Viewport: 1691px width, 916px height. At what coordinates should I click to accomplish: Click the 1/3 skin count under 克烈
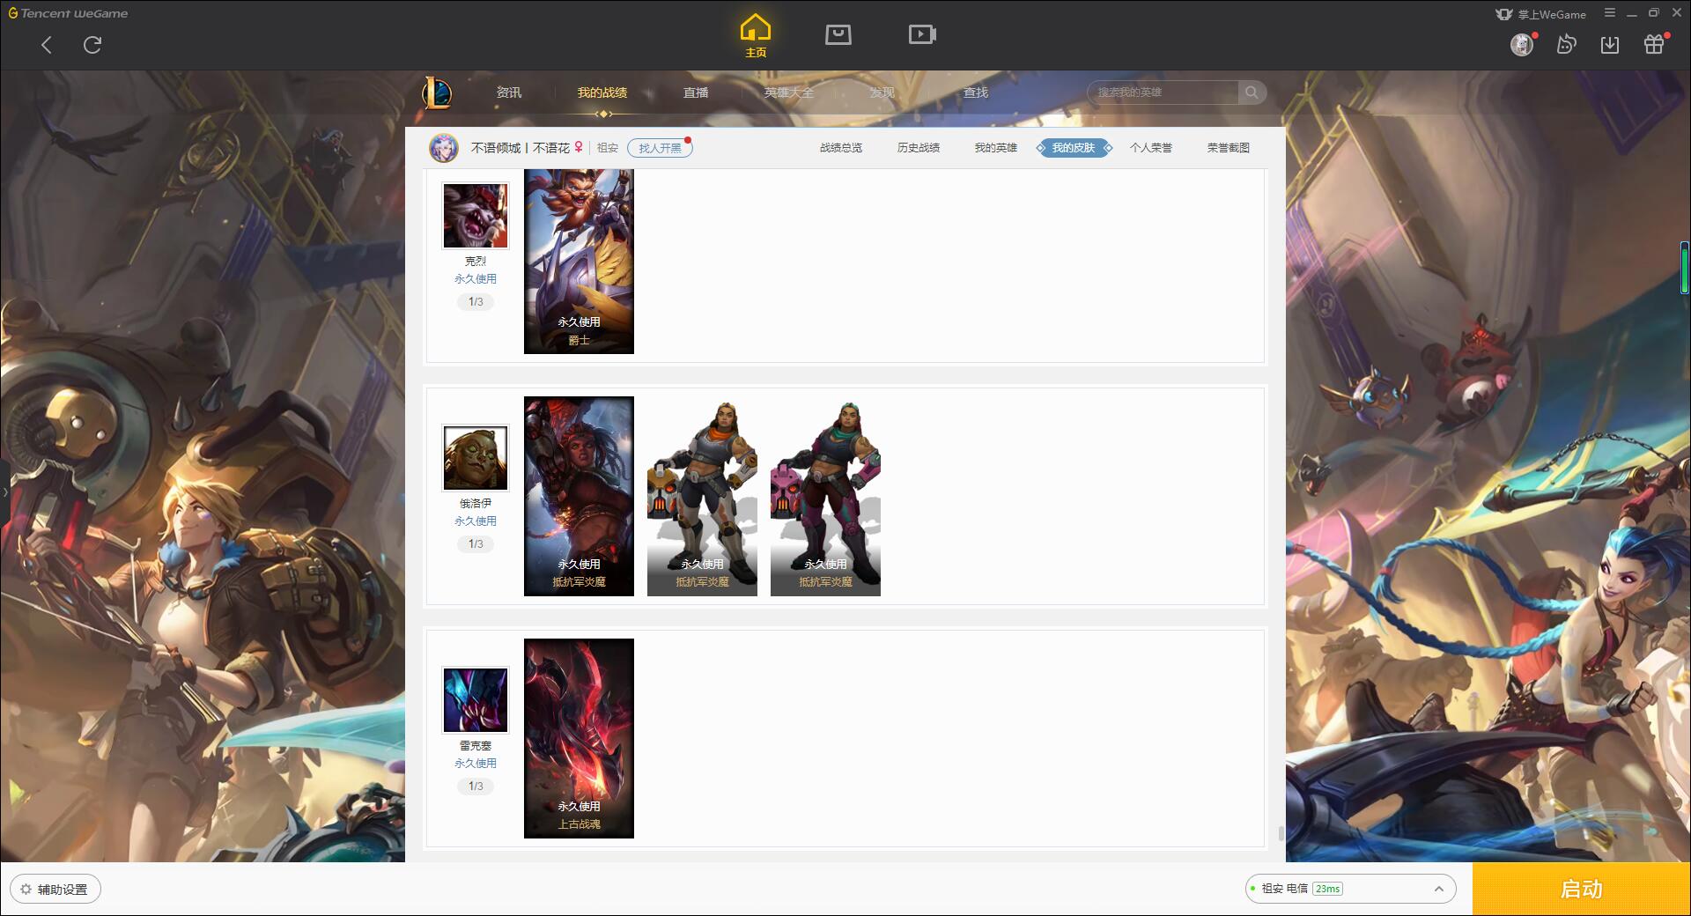(476, 302)
